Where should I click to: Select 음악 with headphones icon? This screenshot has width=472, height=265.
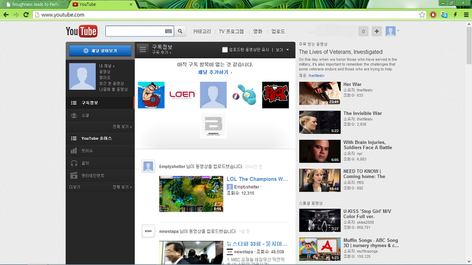pyautogui.click(x=101, y=163)
